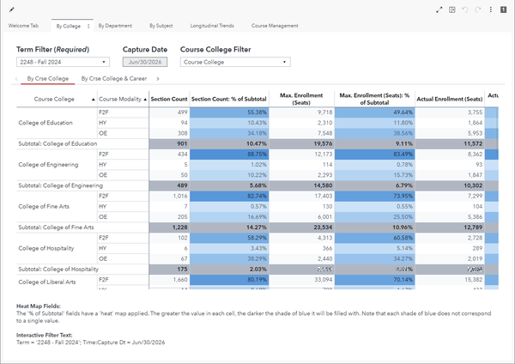Viewport: 515px width, 364px height.
Task: Click Max. Enrollment (Seats): % of Subtotal header
Action: [374, 99]
